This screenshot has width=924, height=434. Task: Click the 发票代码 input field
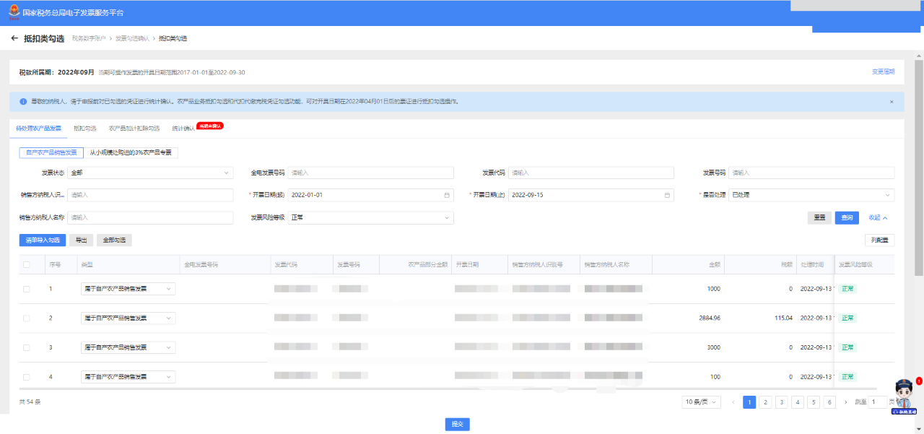click(x=590, y=173)
